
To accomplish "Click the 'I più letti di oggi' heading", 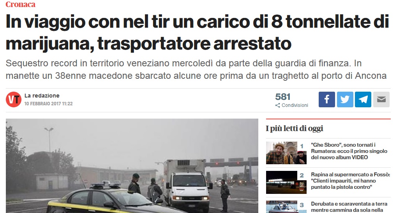I will (295, 129).
